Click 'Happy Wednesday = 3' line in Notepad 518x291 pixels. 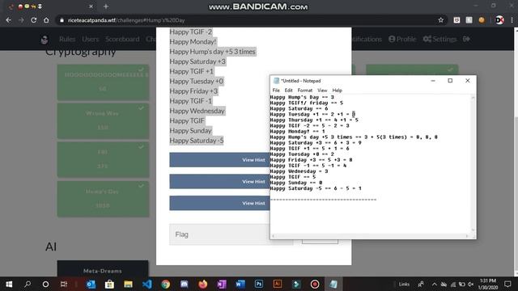coord(299,171)
